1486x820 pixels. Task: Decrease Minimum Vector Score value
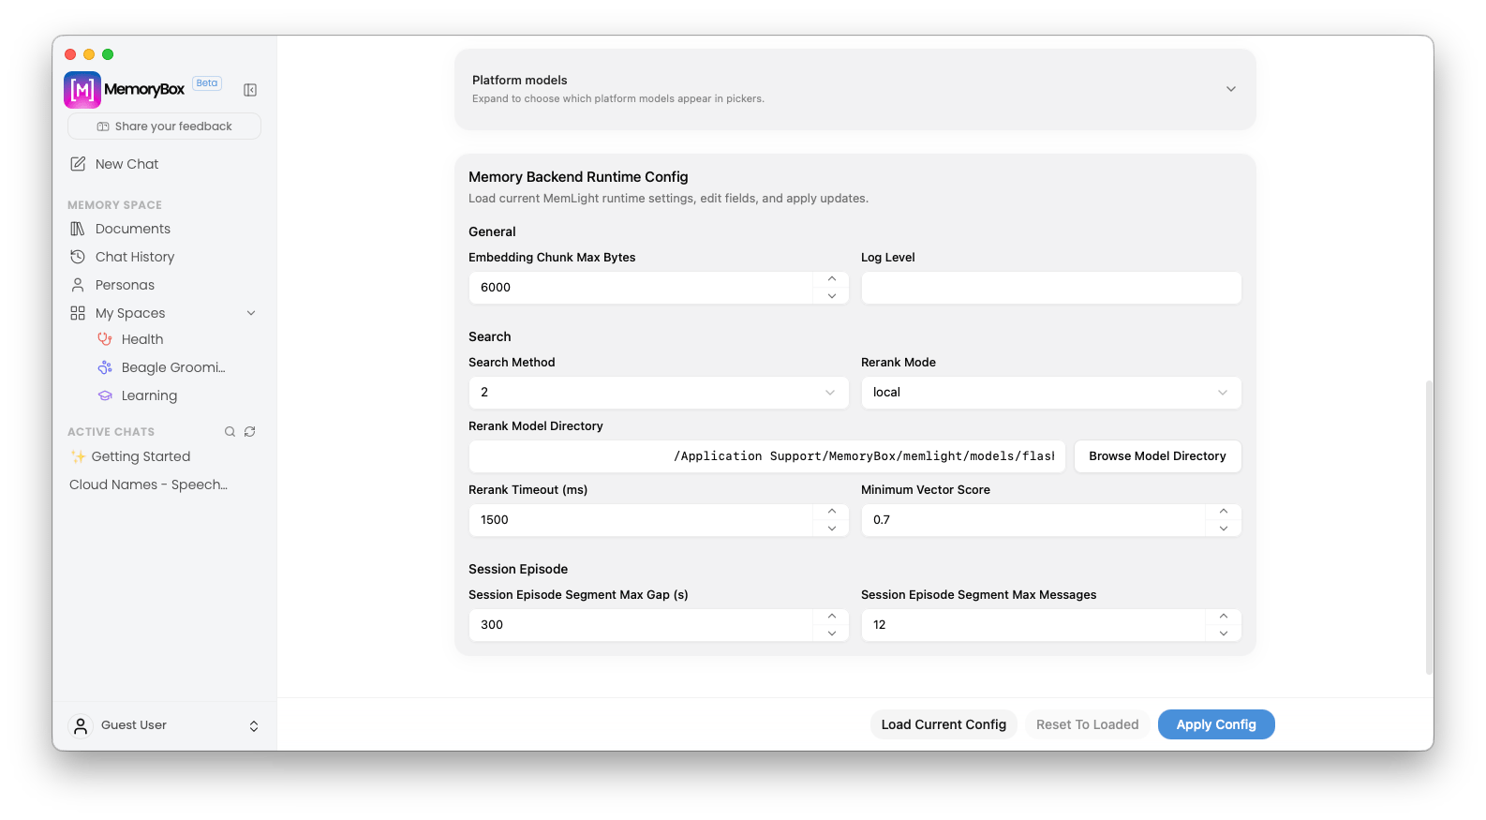pyautogui.click(x=1224, y=529)
